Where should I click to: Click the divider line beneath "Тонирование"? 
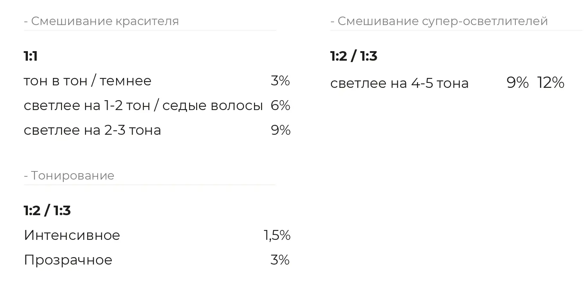pyautogui.click(x=150, y=184)
